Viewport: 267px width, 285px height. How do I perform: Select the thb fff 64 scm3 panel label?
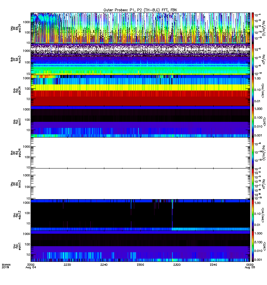(x=16, y=59)
